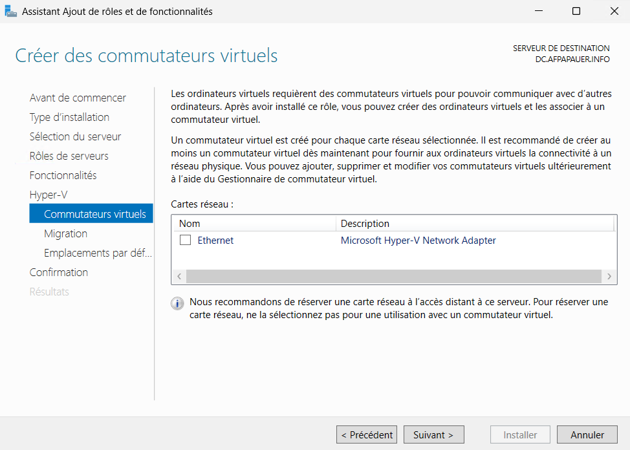
Task: Sort the list by the Description column header
Action: (x=365, y=224)
